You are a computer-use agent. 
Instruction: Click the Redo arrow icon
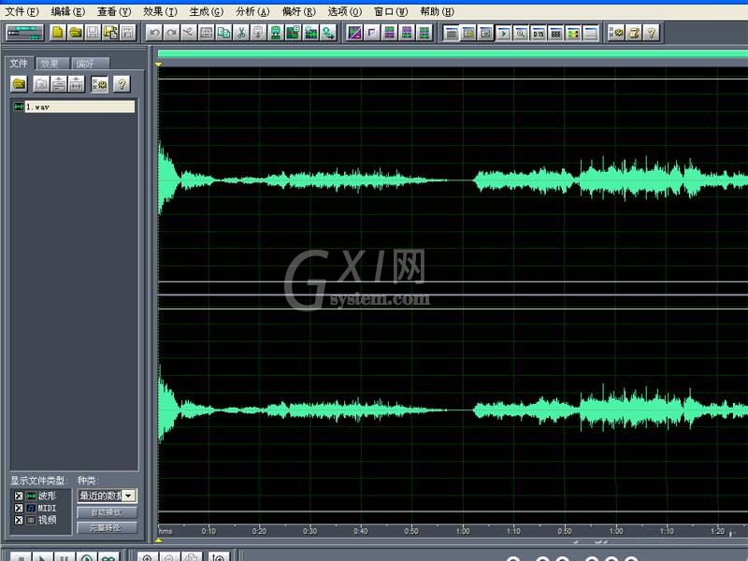coord(171,33)
